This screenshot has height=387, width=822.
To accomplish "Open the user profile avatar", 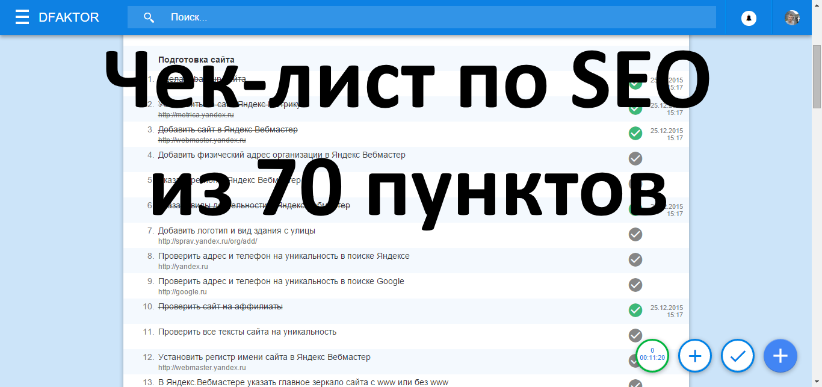I will (791, 18).
